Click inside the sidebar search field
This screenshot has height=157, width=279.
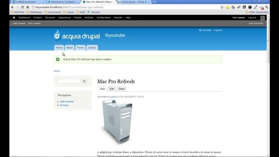(69, 81)
